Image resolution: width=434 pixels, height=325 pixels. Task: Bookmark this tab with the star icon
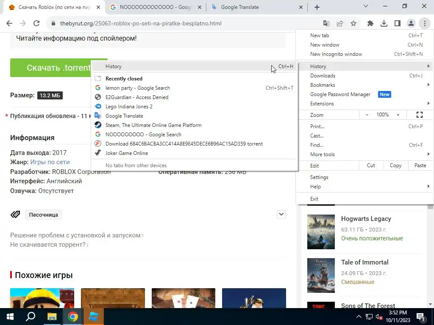[353, 24]
